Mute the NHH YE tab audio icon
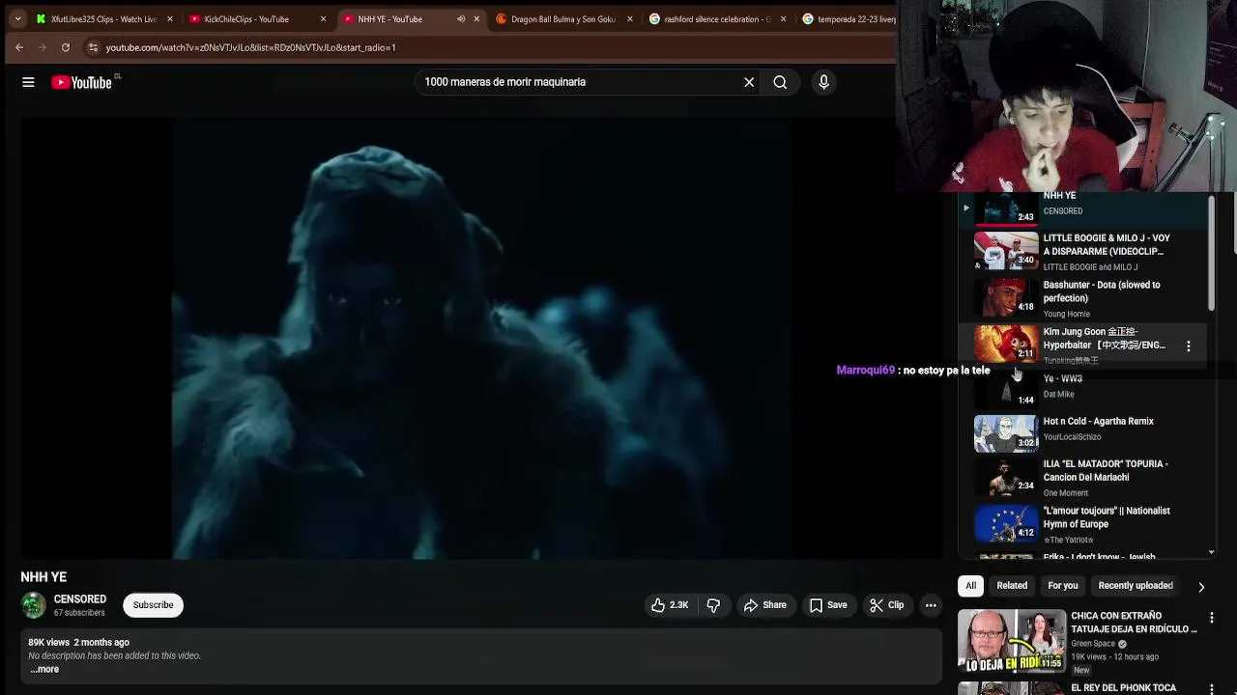Image resolution: width=1237 pixels, height=695 pixels. pyautogui.click(x=460, y=18)
